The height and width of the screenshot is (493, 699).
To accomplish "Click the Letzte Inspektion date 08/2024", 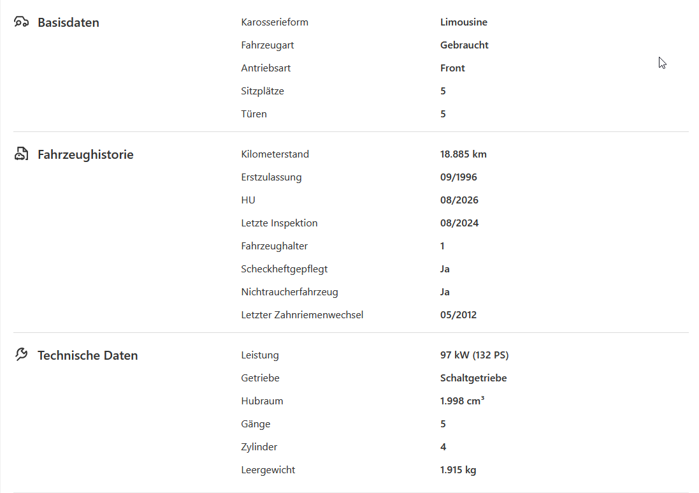I will [x=459, y=223].
